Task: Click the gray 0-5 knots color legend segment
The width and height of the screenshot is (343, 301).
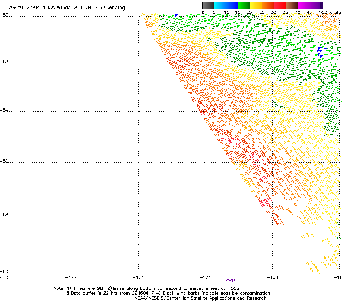Action: (x=208, y=6)
